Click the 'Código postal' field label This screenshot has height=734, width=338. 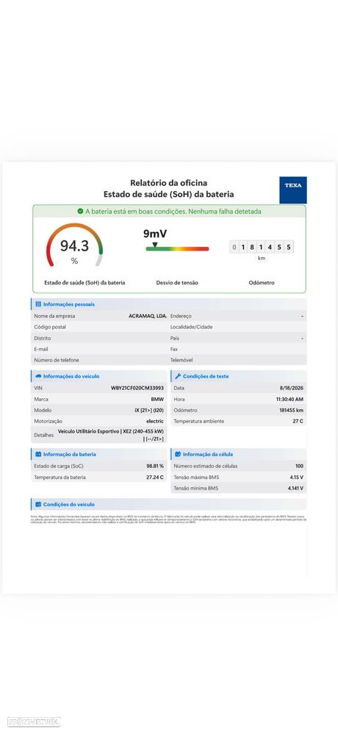coord(50,327)
